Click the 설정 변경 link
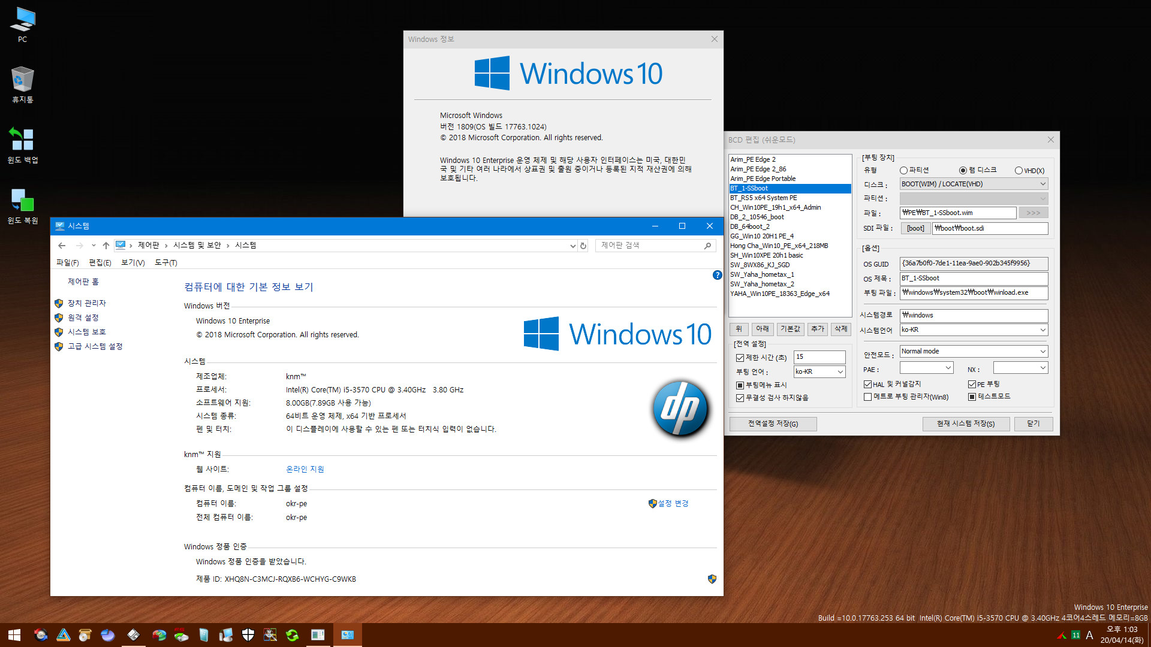 (673, 504)
